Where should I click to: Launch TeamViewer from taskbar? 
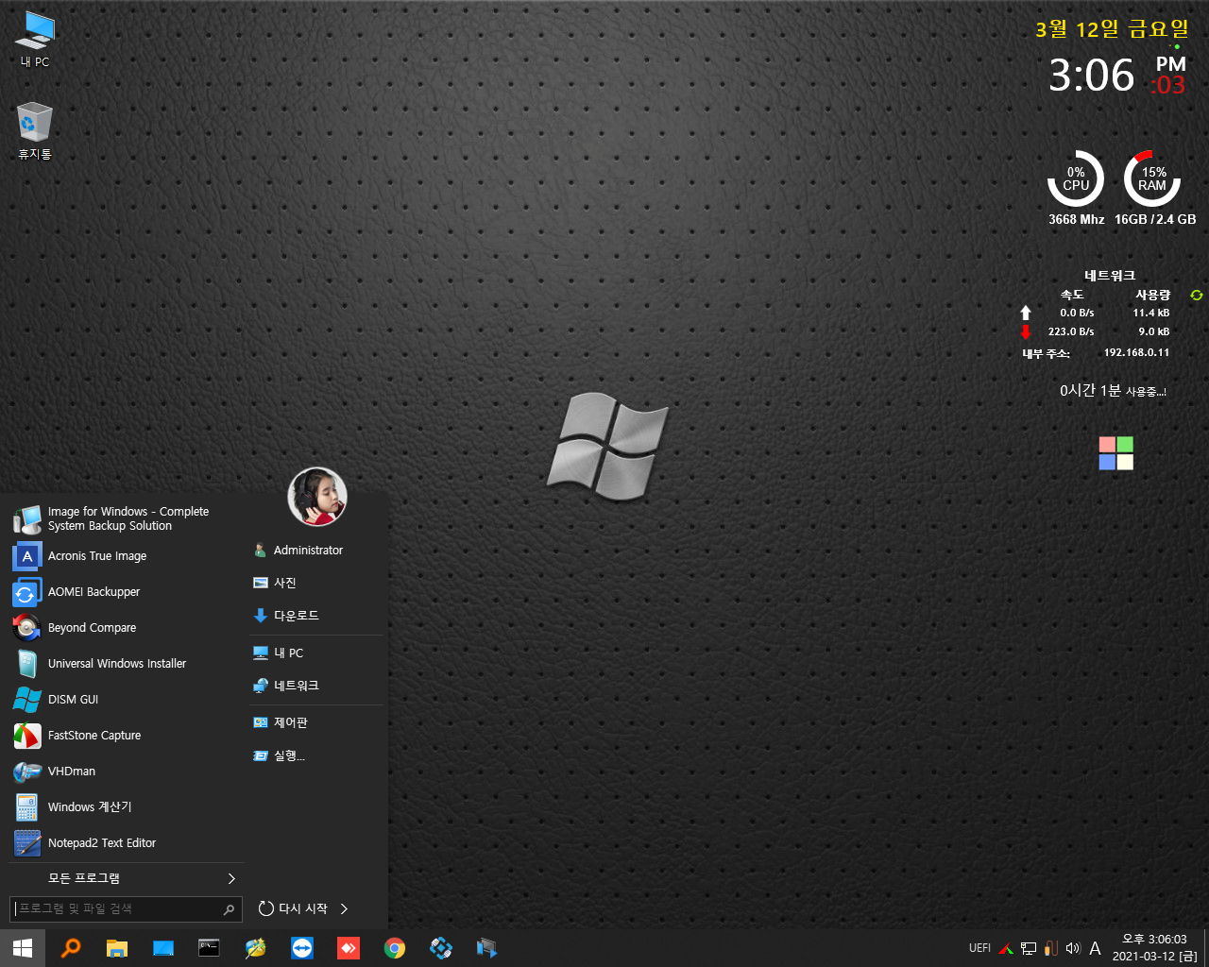[x=302, y=948]
